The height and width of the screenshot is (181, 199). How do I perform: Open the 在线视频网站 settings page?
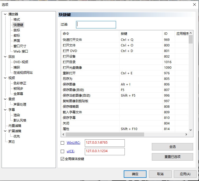(23, 72)
